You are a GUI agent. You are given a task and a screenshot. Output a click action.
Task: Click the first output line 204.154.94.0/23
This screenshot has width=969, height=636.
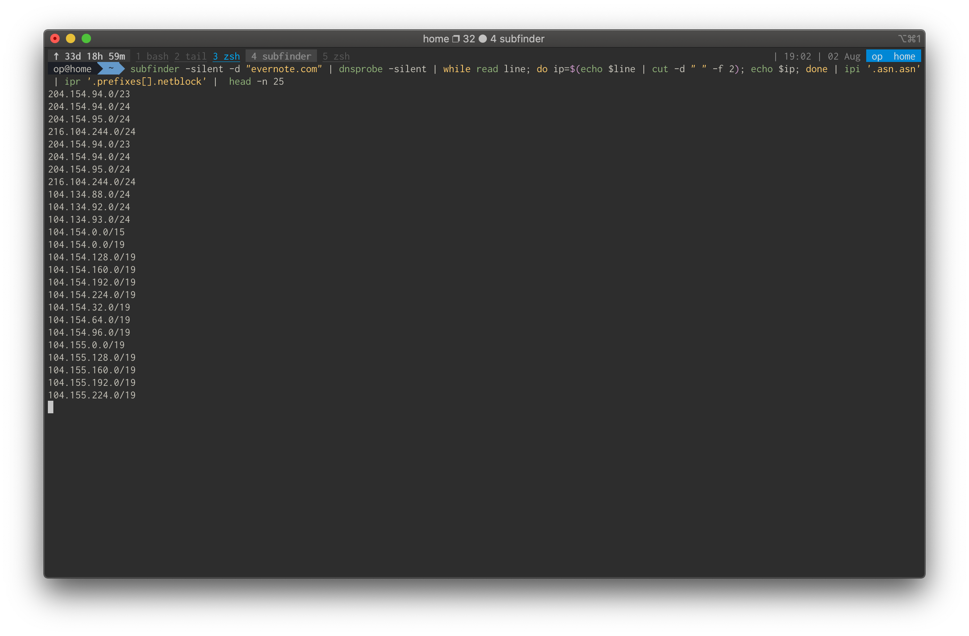point(89,94)
